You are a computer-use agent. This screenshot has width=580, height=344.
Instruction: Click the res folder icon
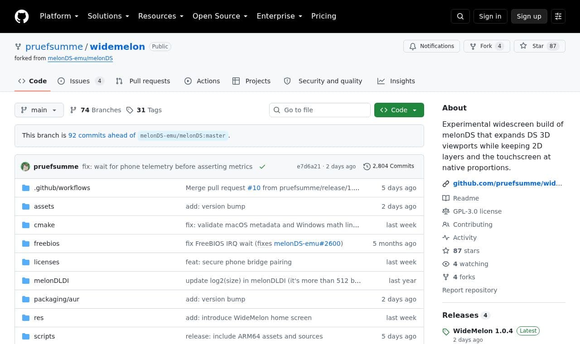26,318
